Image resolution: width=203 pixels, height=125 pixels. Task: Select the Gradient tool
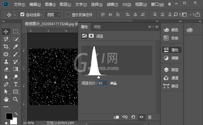[16, 69]
